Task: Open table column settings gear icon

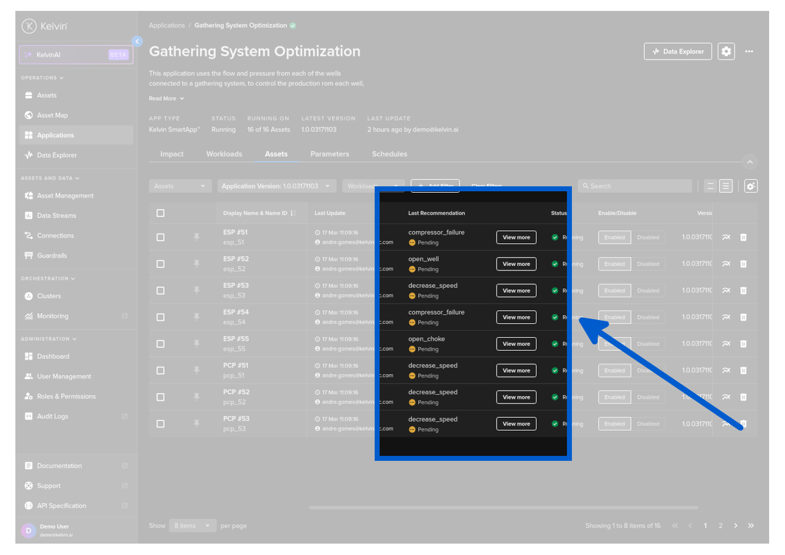Action: point(751,186)
